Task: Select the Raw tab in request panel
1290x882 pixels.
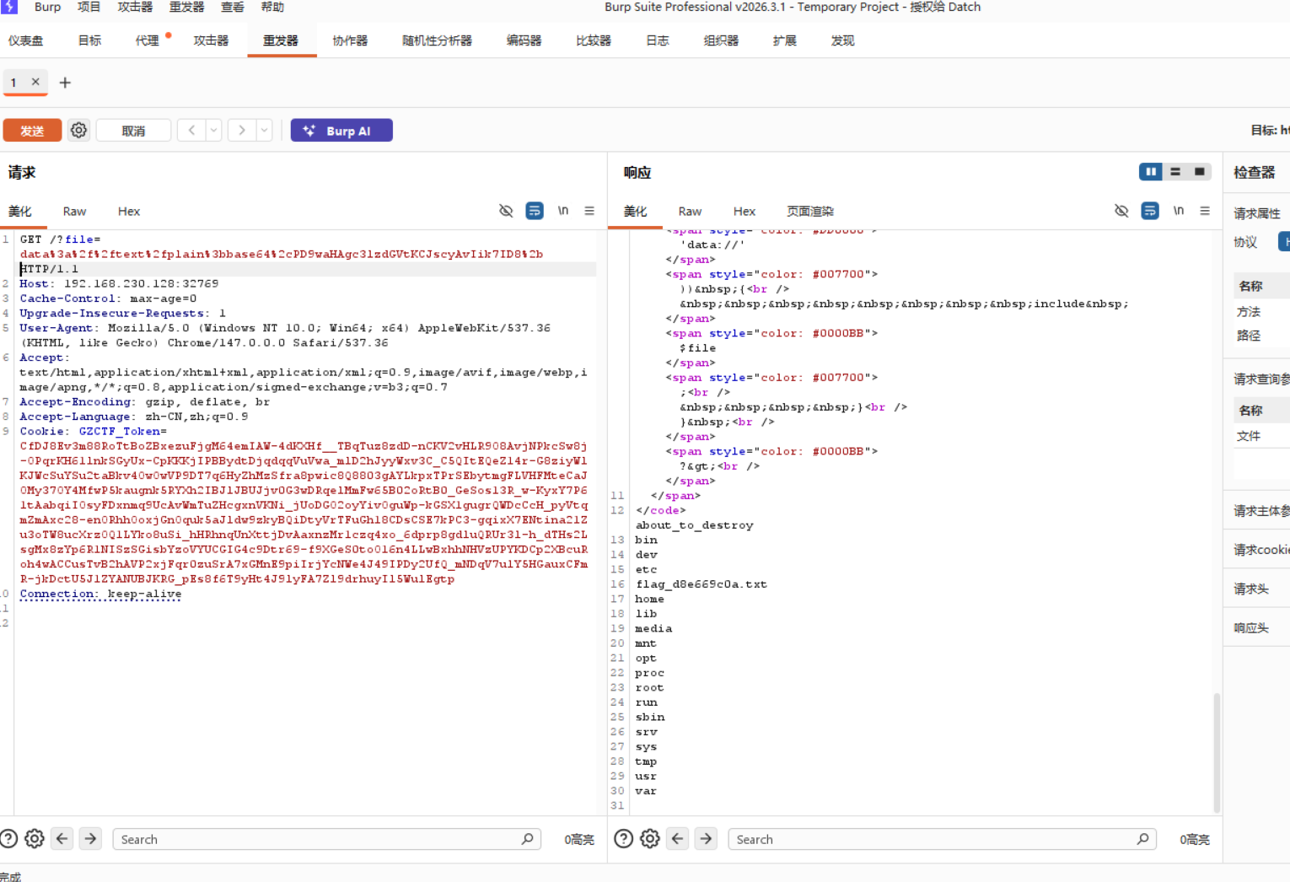Action: (x=74, y=212)
